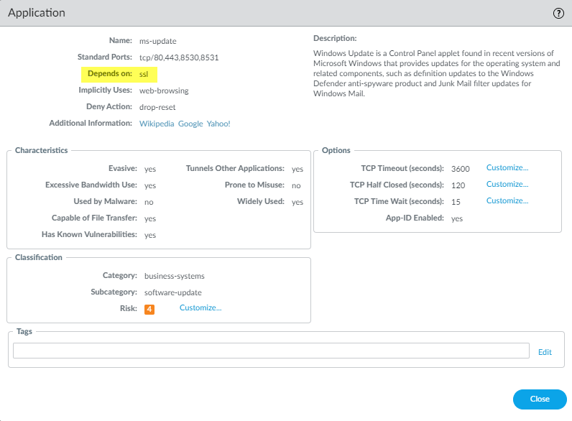
Task: Open the Yahoo! additional information link
Action: pyautogui.click(x=218, y=124)
